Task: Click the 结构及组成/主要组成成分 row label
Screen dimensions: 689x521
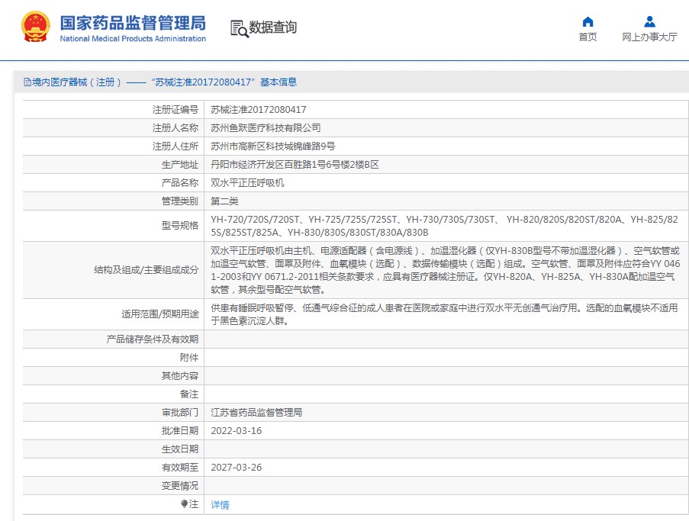Action: [x=146, y=270]
